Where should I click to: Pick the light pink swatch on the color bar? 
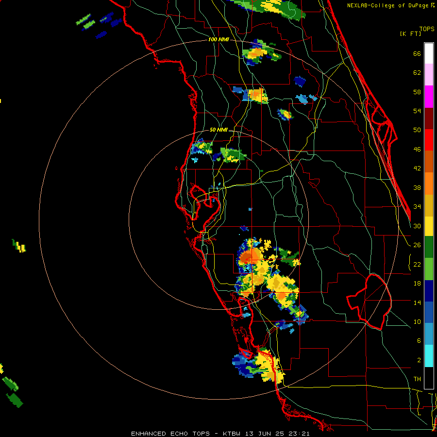pos(429,74)
